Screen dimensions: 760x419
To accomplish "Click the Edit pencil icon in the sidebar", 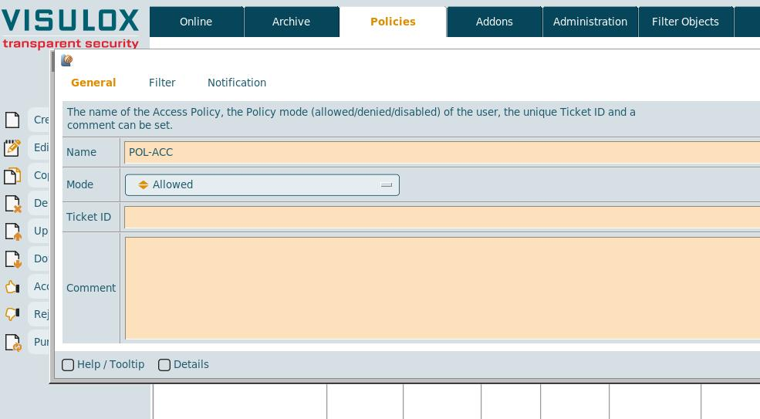I will tap(12, 147).
